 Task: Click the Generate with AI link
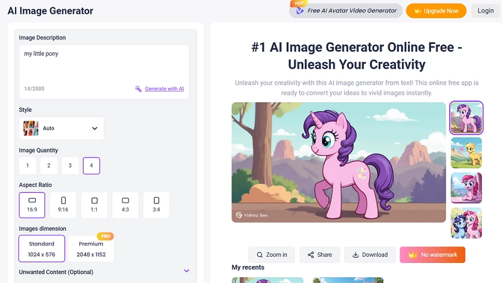pos(164,88)
